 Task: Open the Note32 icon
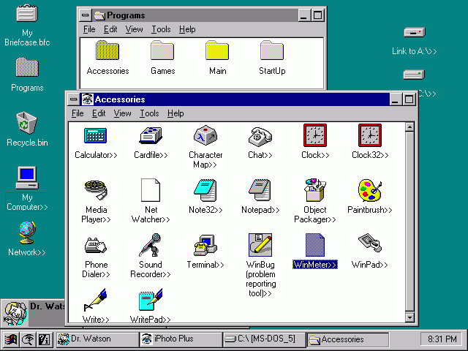205,190
